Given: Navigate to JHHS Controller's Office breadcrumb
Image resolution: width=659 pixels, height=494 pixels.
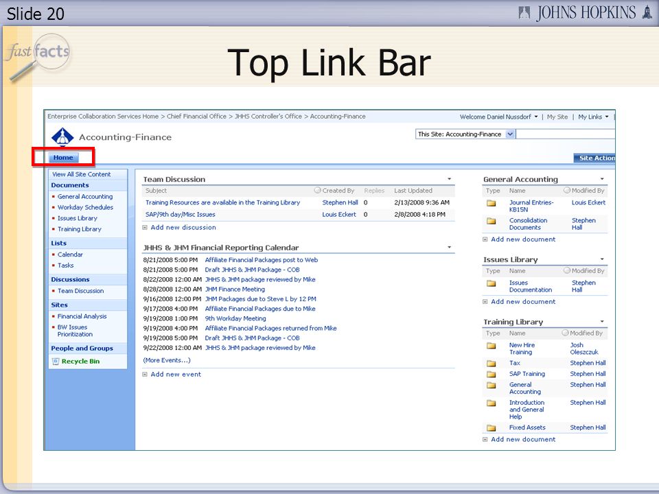Looking at the screenshot, I should coord(268,117).
